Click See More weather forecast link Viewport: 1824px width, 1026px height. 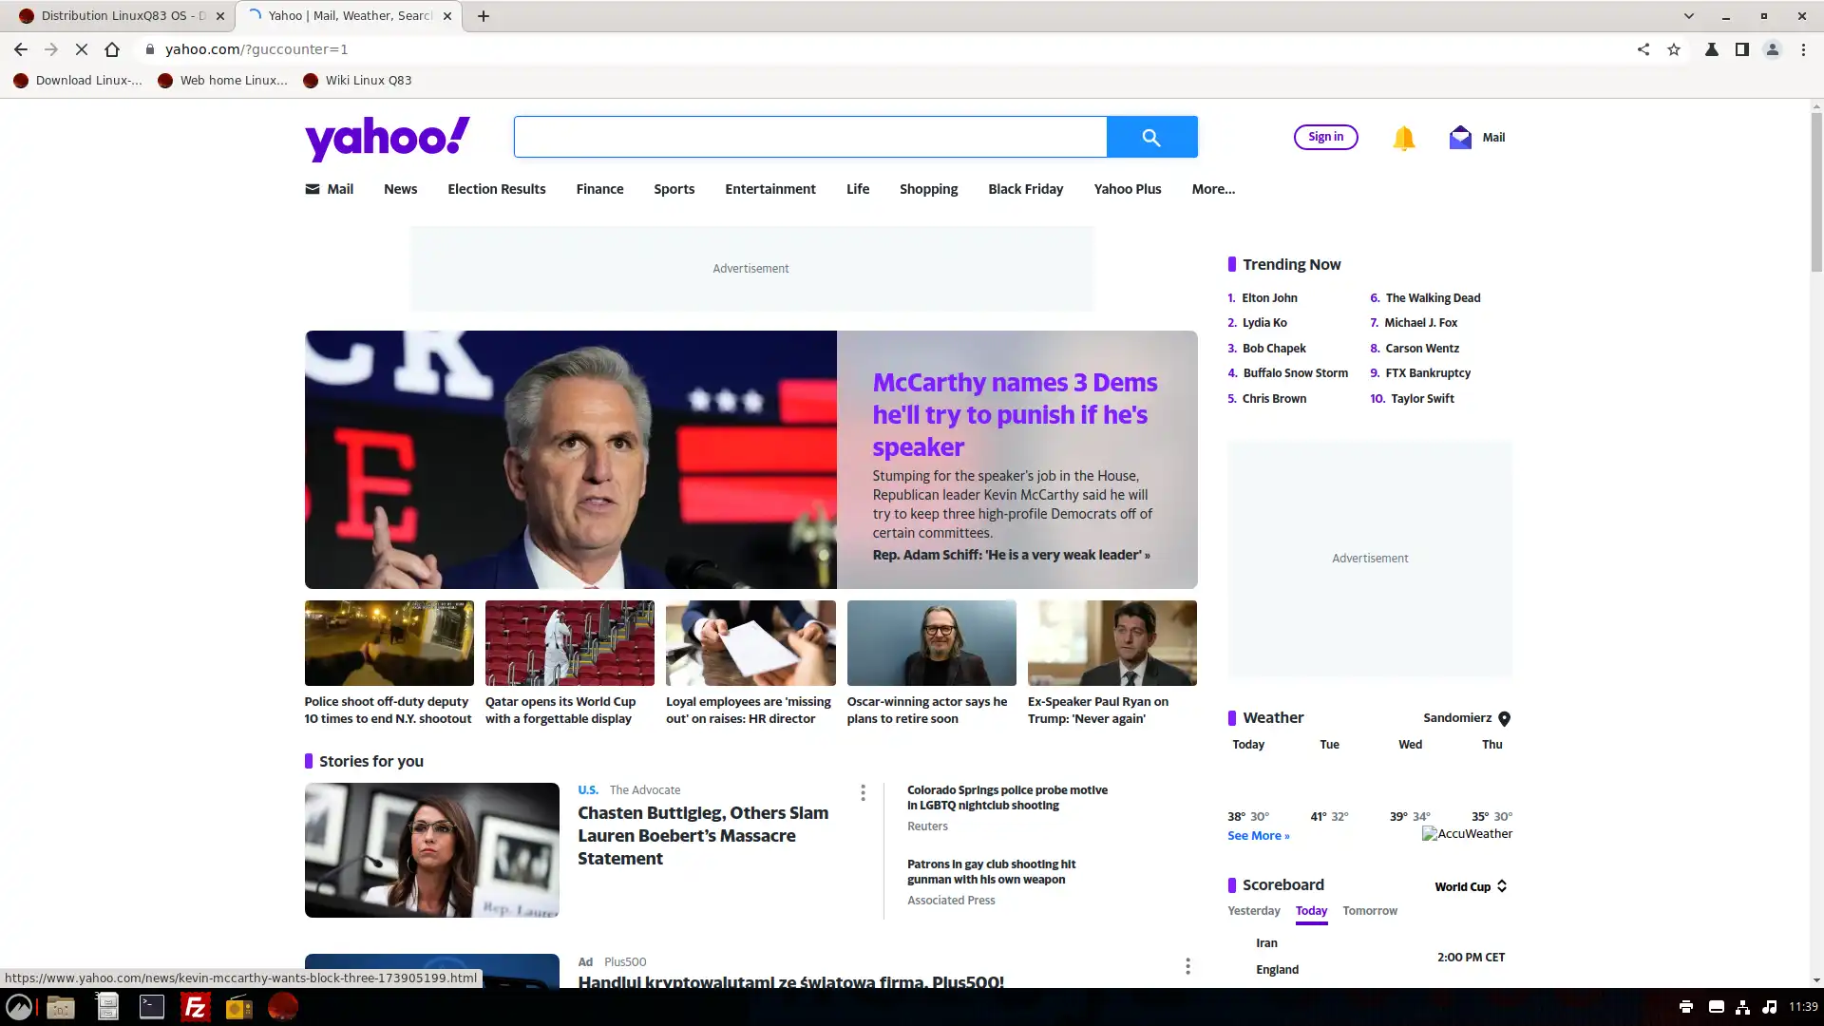[1257, 836]
